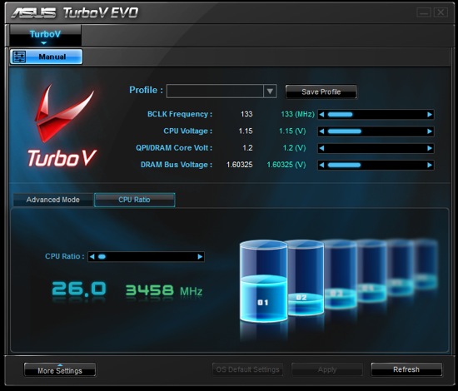The width and height of the screenshot is (458, 391).
Task: Increase DRAM Bus Voltage with right arrow
Action: click(x=430, y=166)
